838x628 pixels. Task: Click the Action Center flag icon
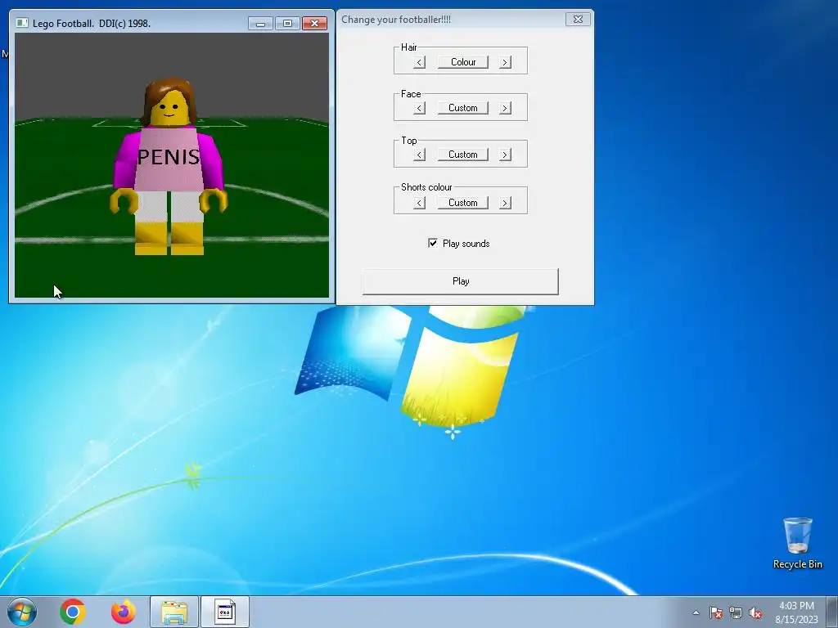click(716, 612)
